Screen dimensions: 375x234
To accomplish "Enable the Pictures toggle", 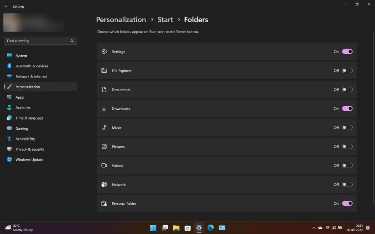I will [x=347, y=146].
